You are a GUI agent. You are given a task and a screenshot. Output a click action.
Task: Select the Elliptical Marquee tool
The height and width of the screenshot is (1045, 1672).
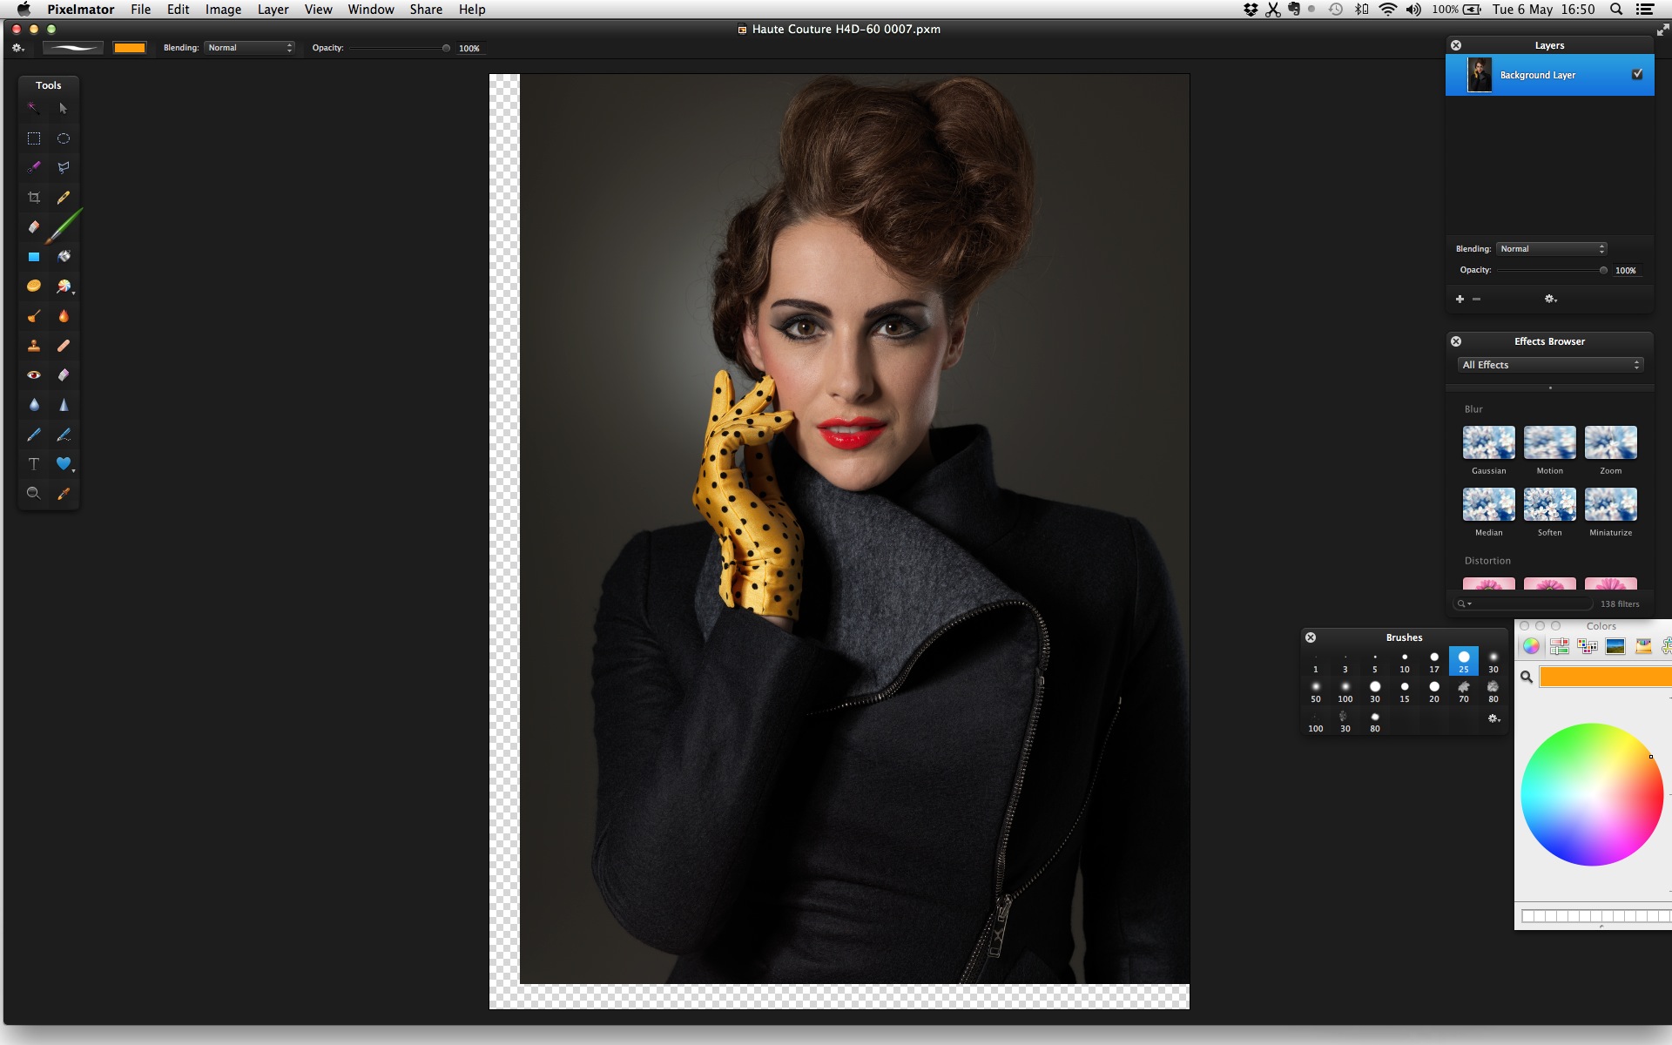(x=64, y=138)
